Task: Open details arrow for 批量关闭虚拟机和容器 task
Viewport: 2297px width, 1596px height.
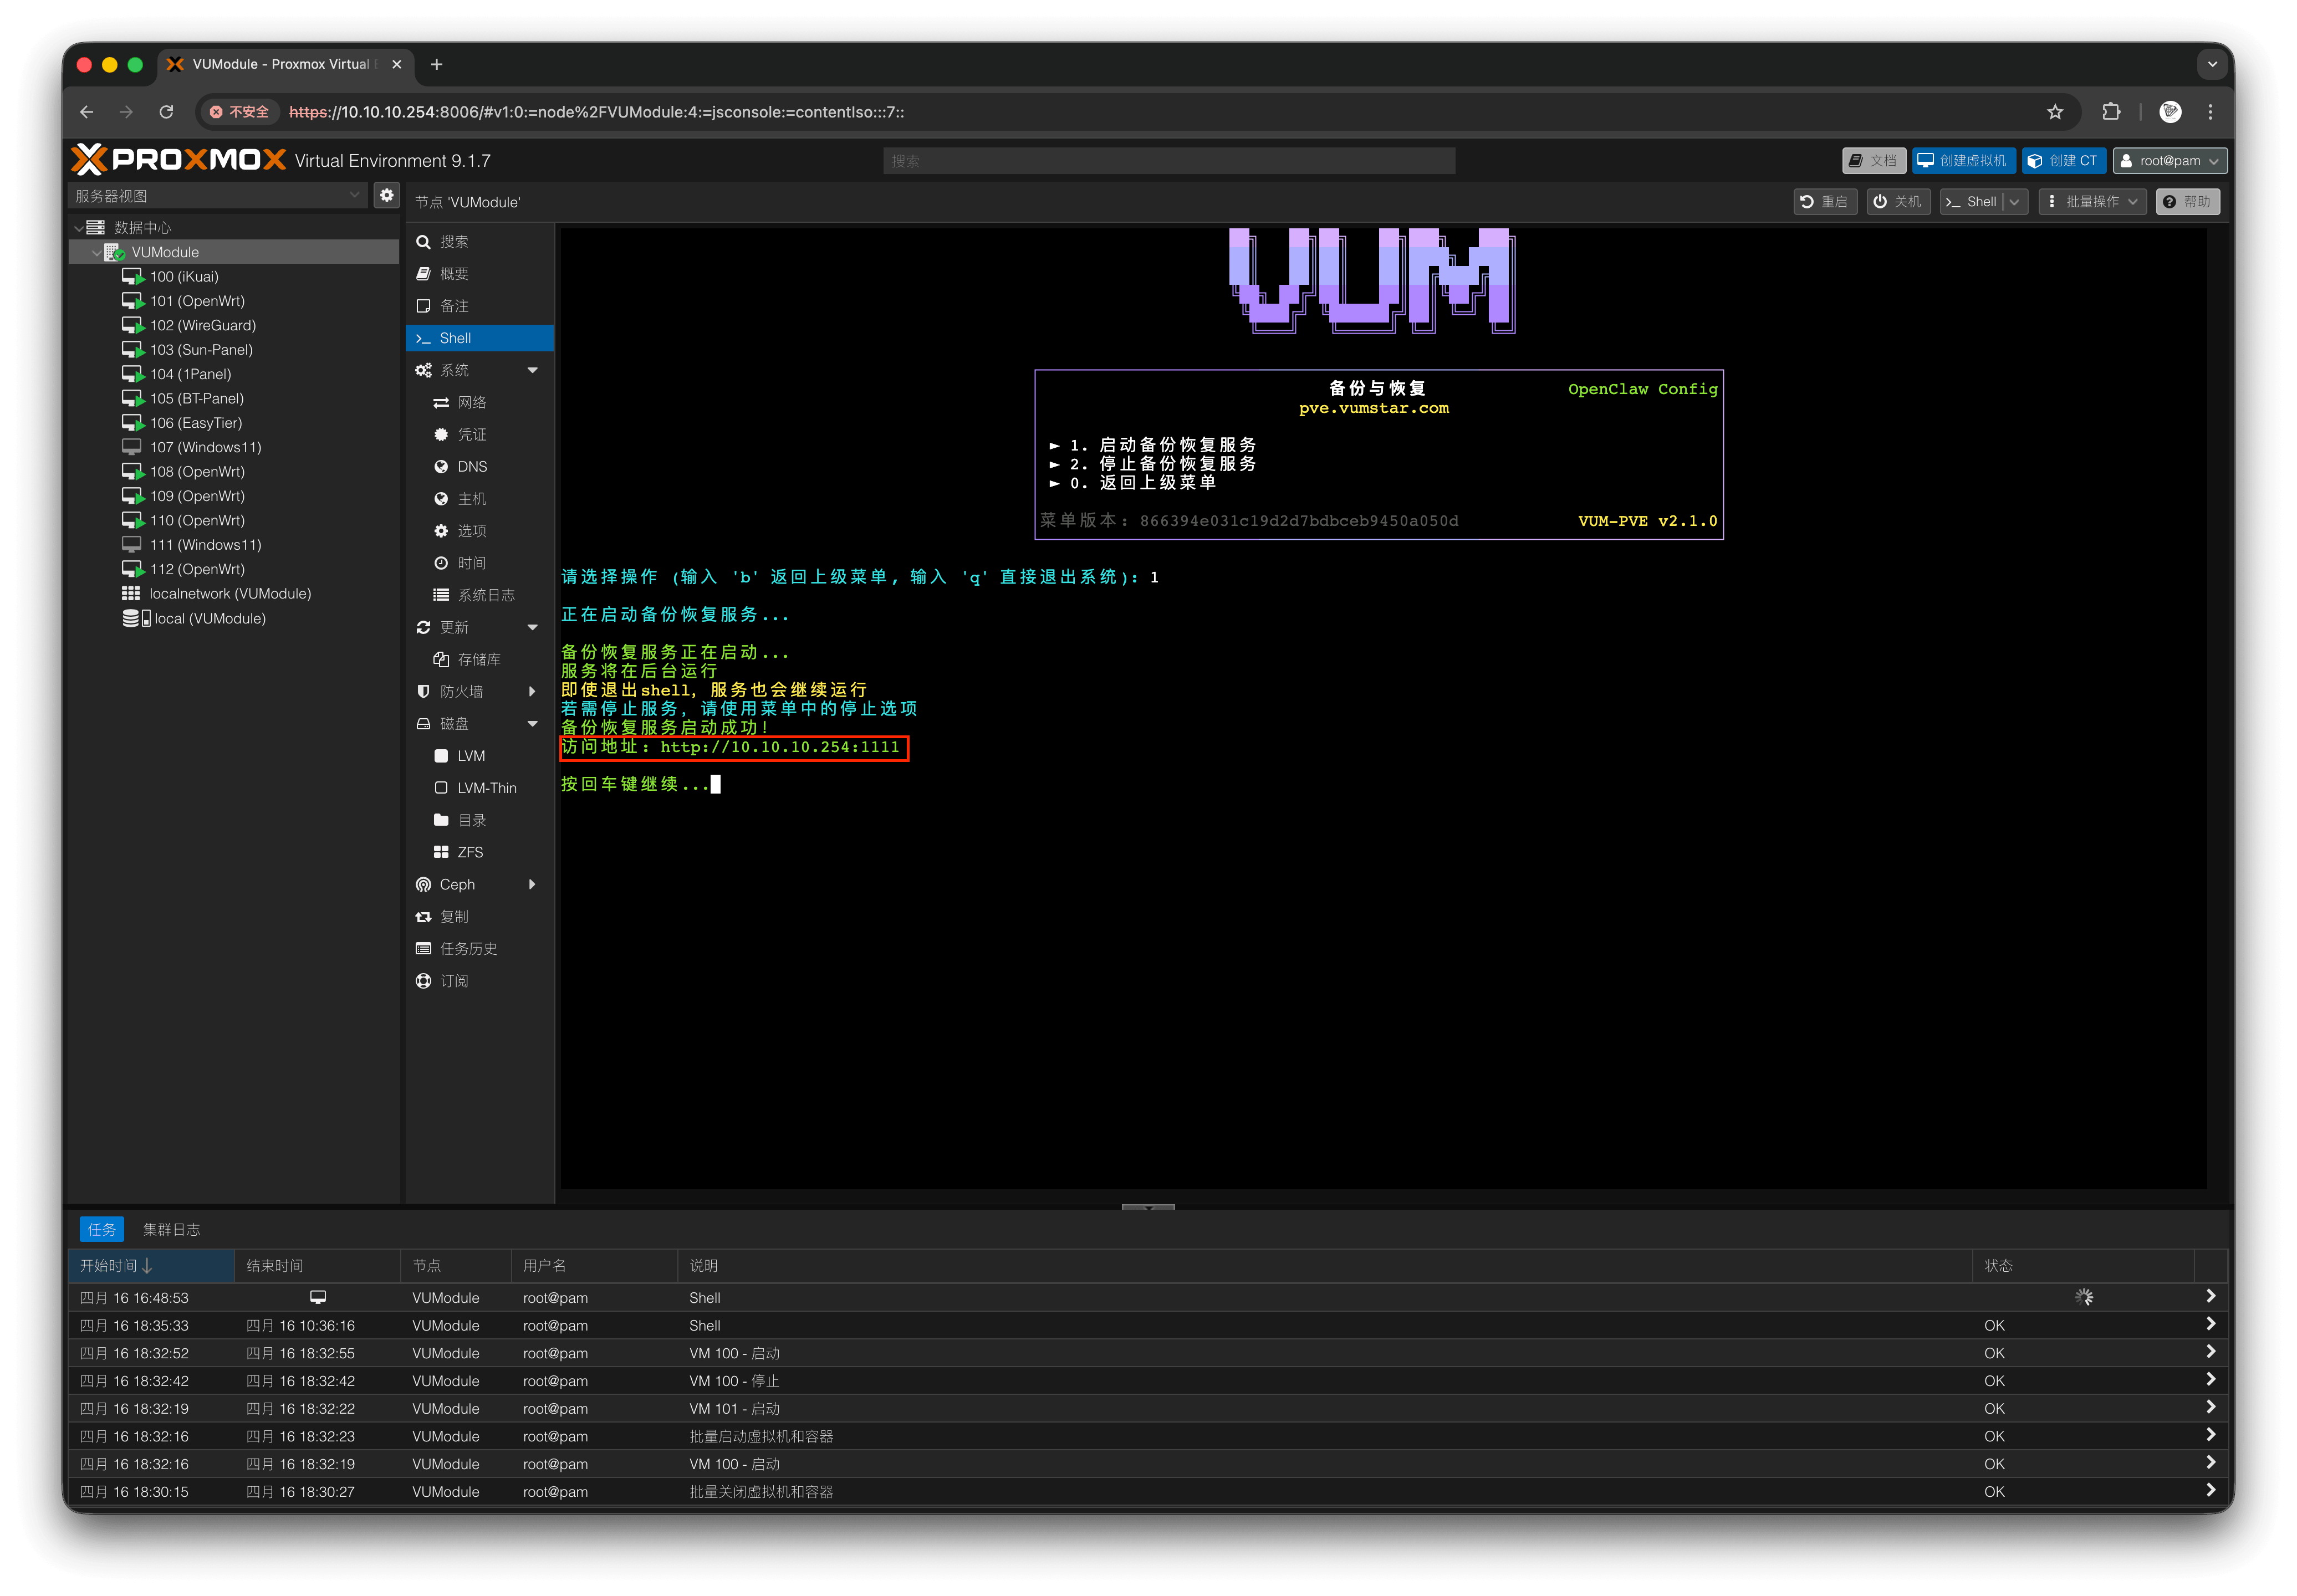Action: pyautogui.click(x=2210, y=1490)
